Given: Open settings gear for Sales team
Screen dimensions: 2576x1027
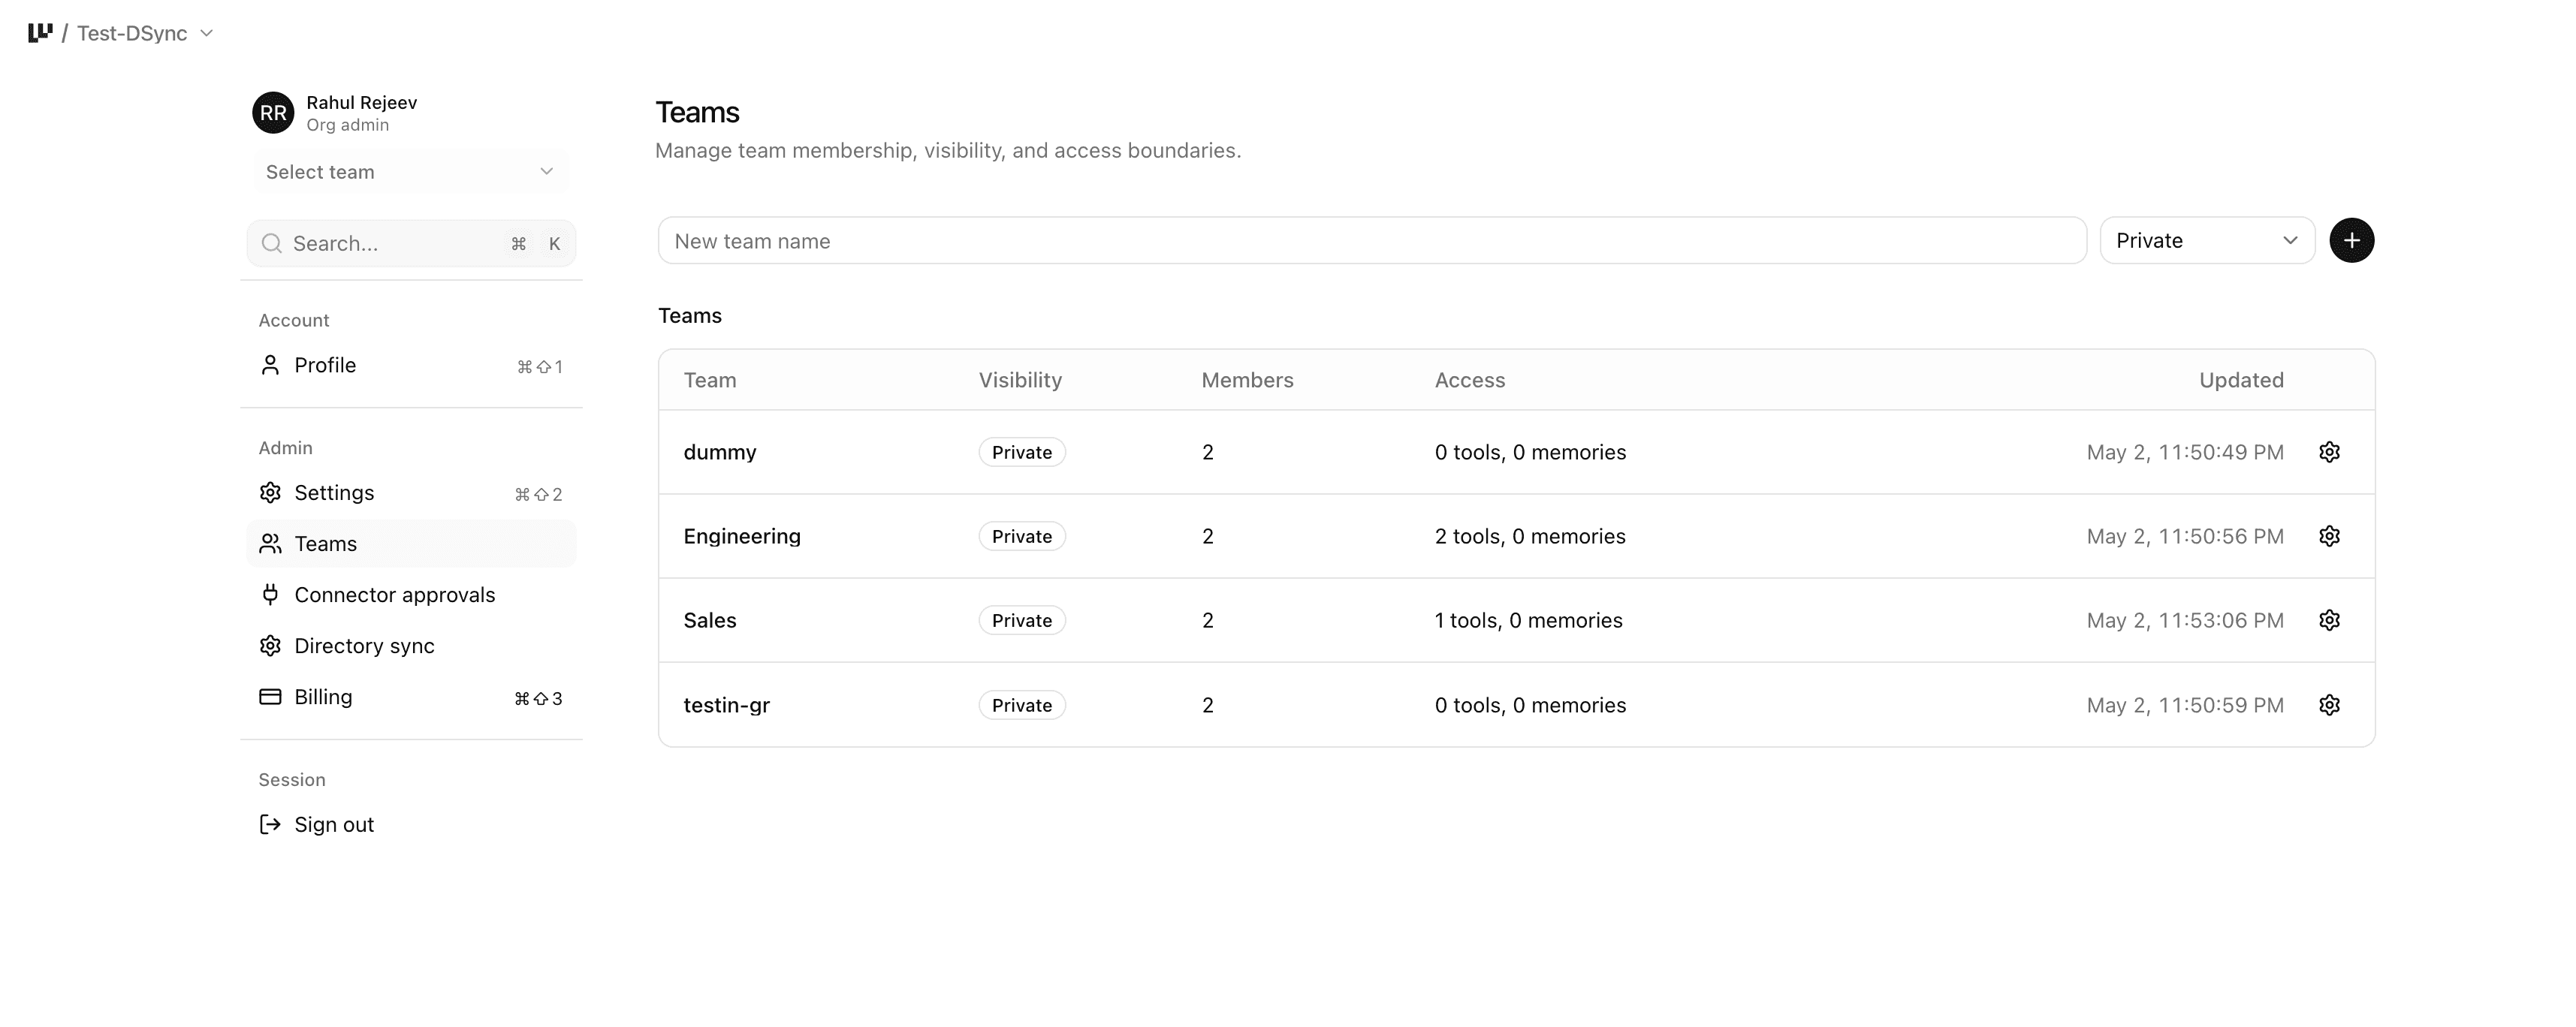Looking at the screenshot, I should [x=2329, y=620].
